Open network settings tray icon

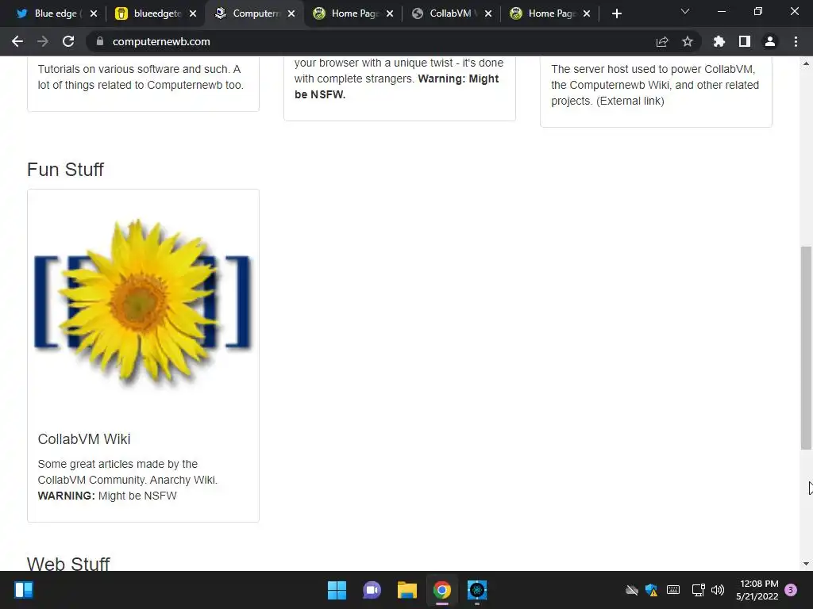tap(699, 590)
